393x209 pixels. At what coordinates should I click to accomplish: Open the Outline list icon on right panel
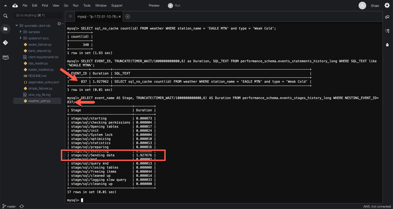click(x=387, y=31)
